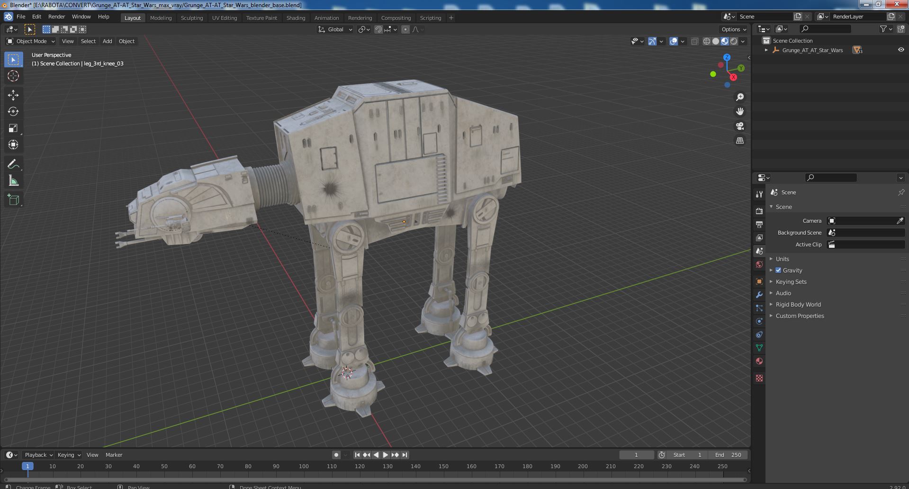Switch to the UV Editing workspace tab
Image resolution: width=909 pixels, height=489 pixels.
tap(225, 18)
